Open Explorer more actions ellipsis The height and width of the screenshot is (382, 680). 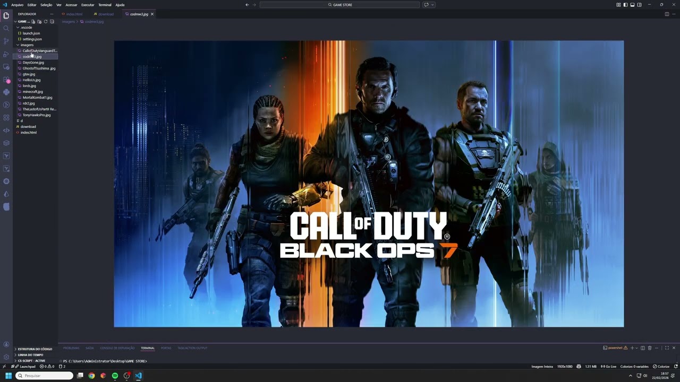tap(52, 14)
